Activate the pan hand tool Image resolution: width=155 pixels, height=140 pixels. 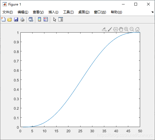pyautogui.click(x=121, y=29)
